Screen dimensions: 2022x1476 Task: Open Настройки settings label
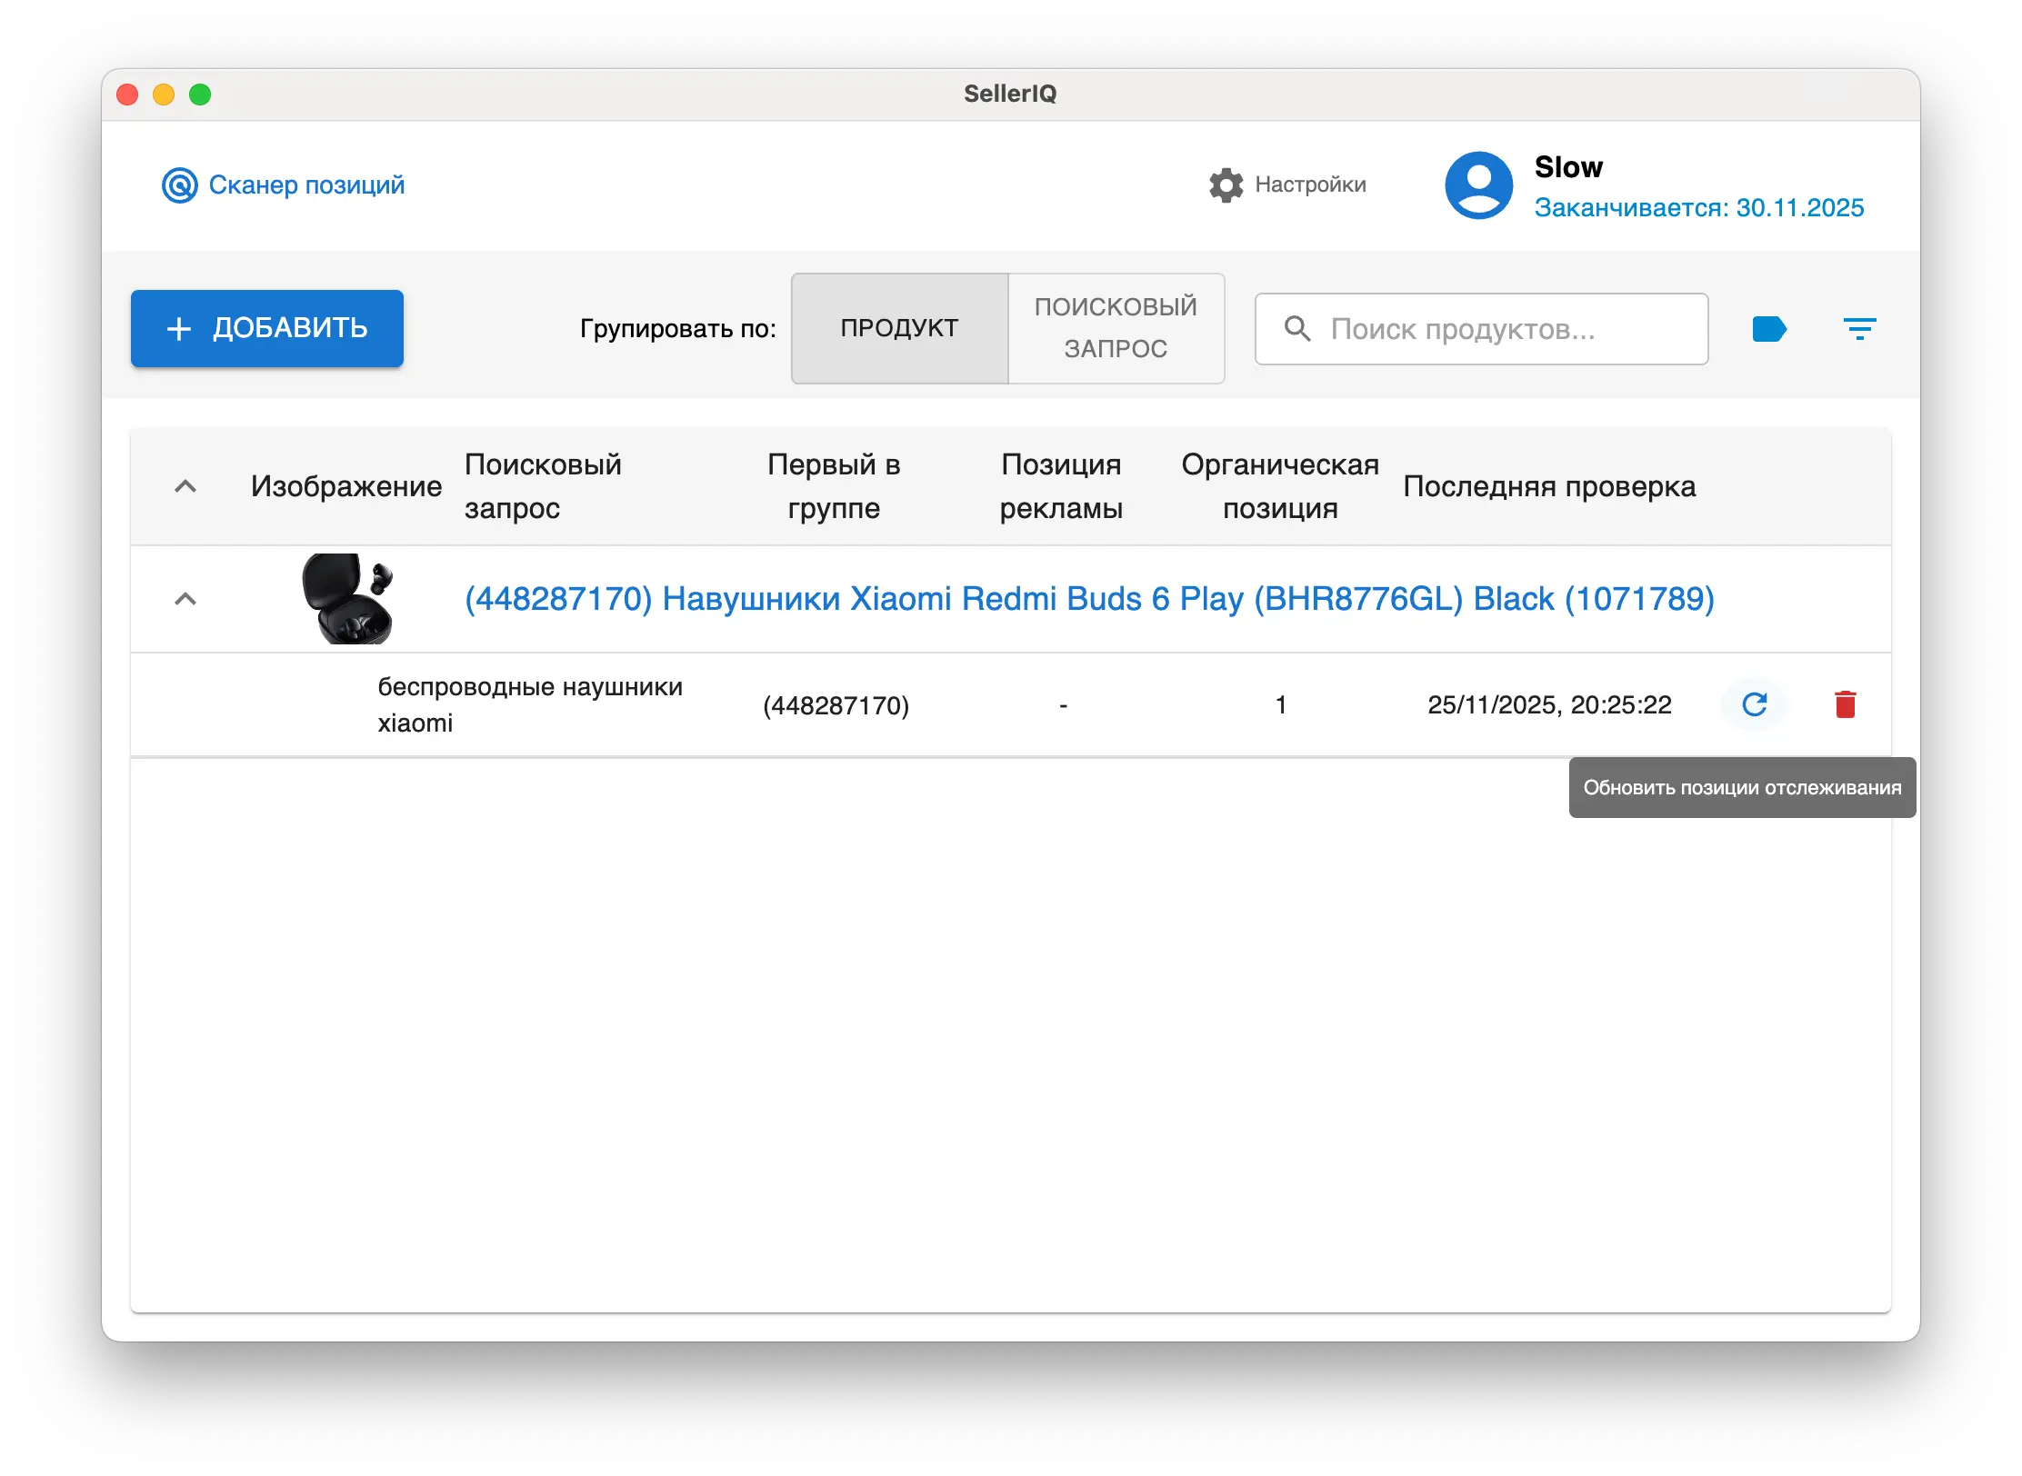click(x=1310, y=184)
